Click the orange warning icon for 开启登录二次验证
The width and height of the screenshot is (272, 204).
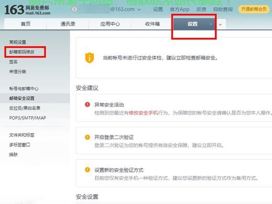[87, 137]
